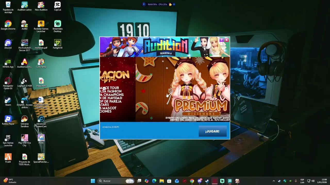Close the Audition launcher window
The width and height of the screenshot is (330, 185).
226,40
